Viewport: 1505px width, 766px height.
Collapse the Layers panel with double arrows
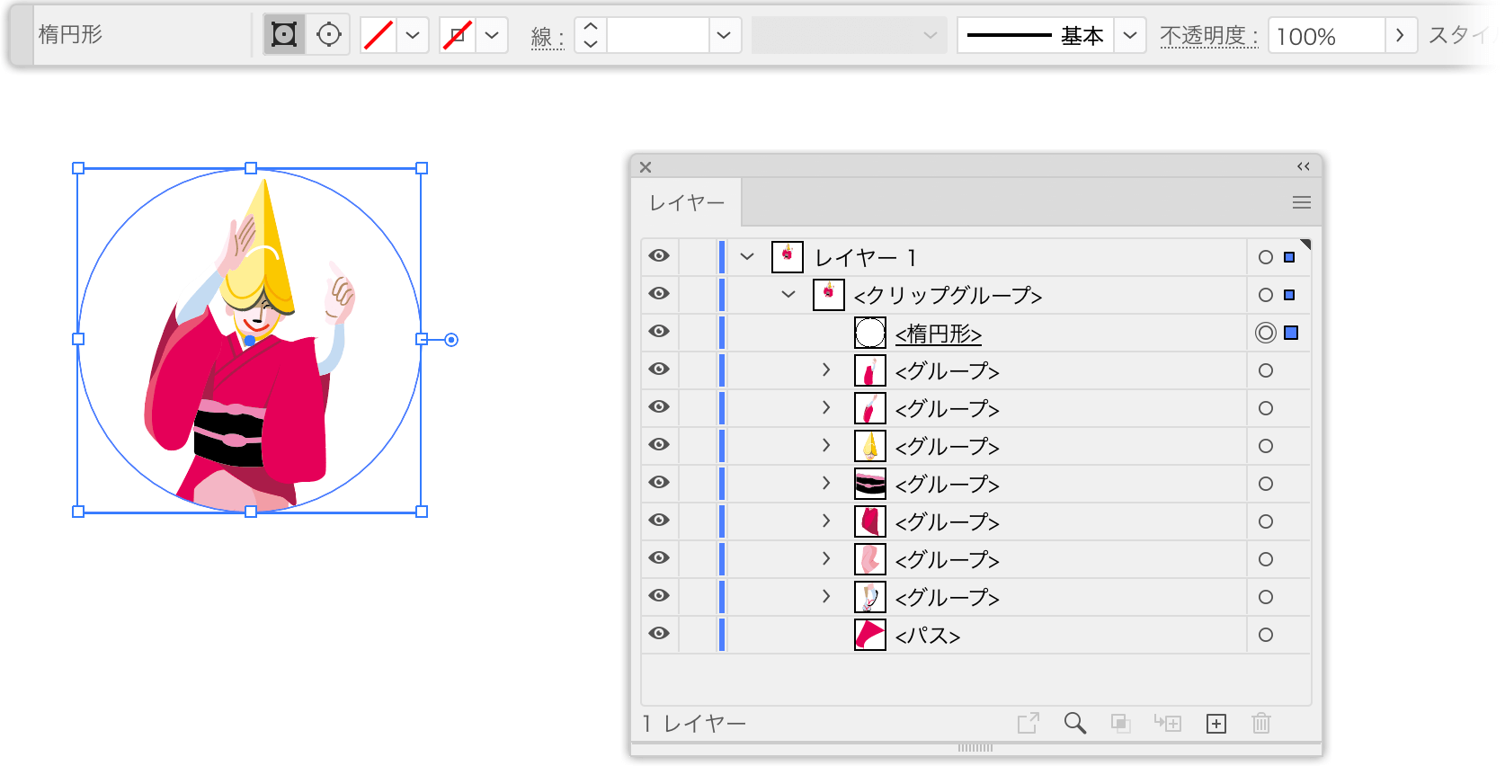point(1303,166)
